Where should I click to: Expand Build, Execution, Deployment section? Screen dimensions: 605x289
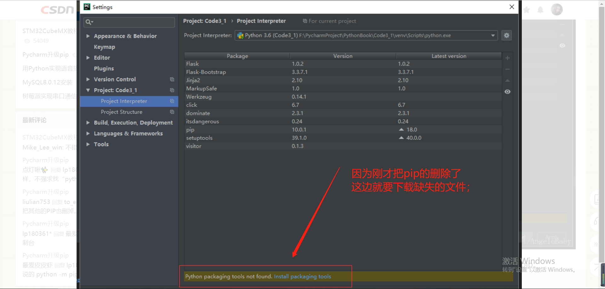click(x=88, y=123)
